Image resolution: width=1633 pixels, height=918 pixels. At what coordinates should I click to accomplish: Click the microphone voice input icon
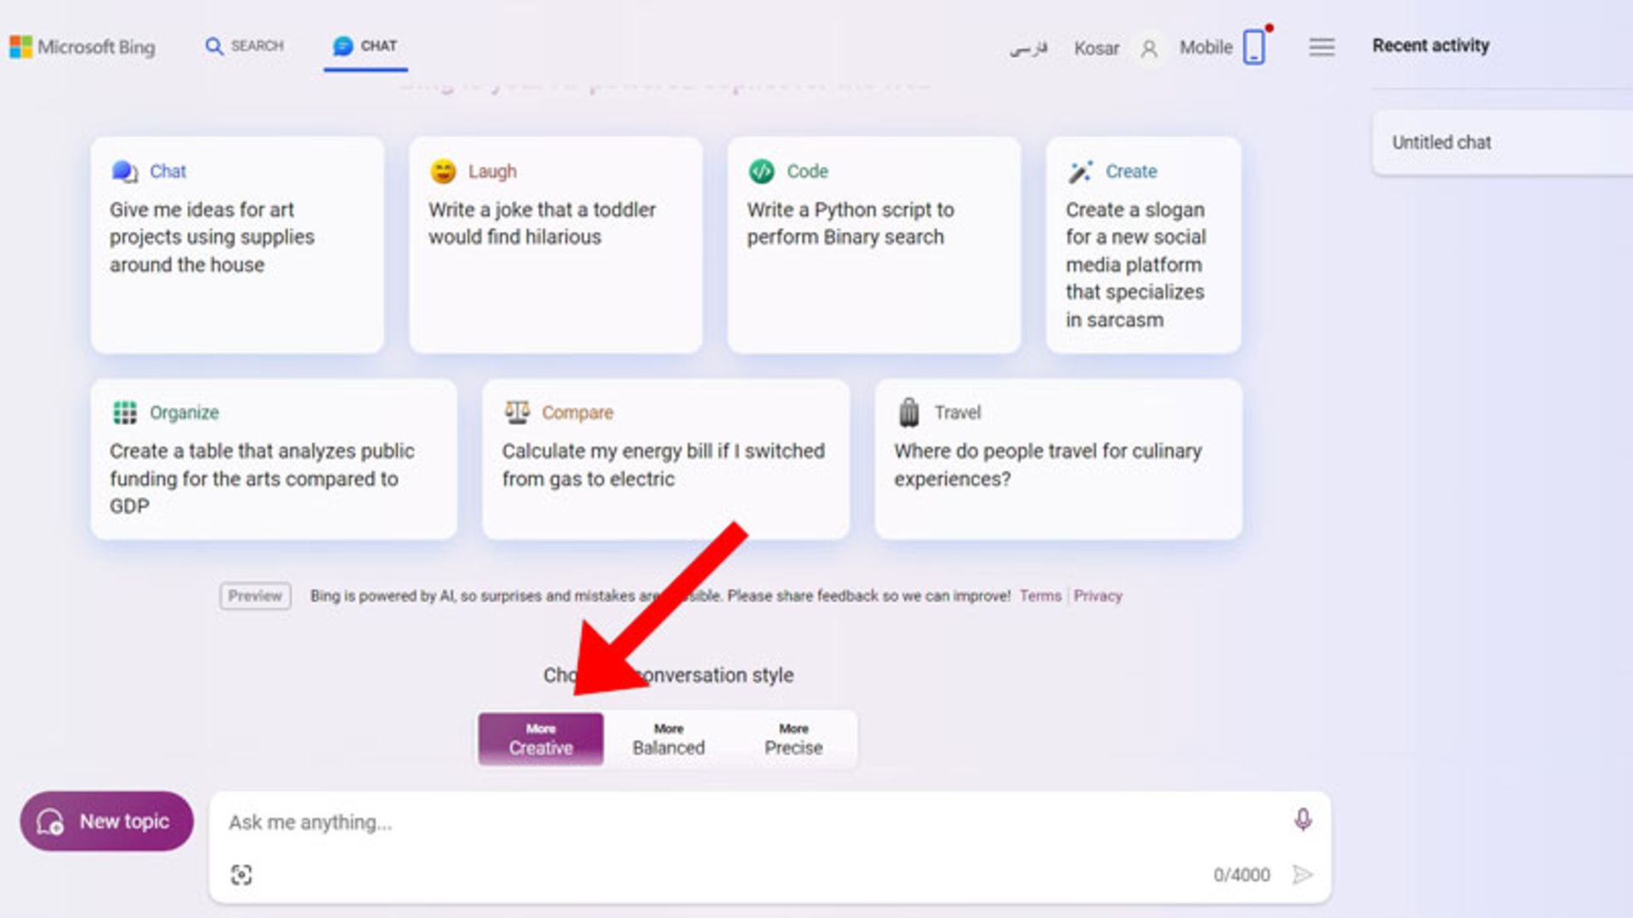pos(1302,819)
